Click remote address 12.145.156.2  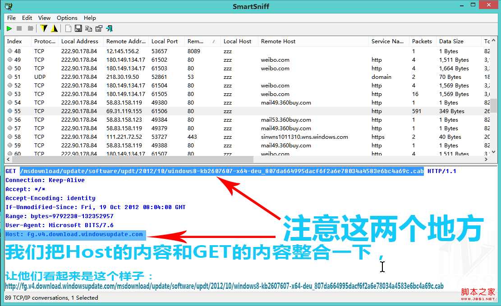[122, 51]
